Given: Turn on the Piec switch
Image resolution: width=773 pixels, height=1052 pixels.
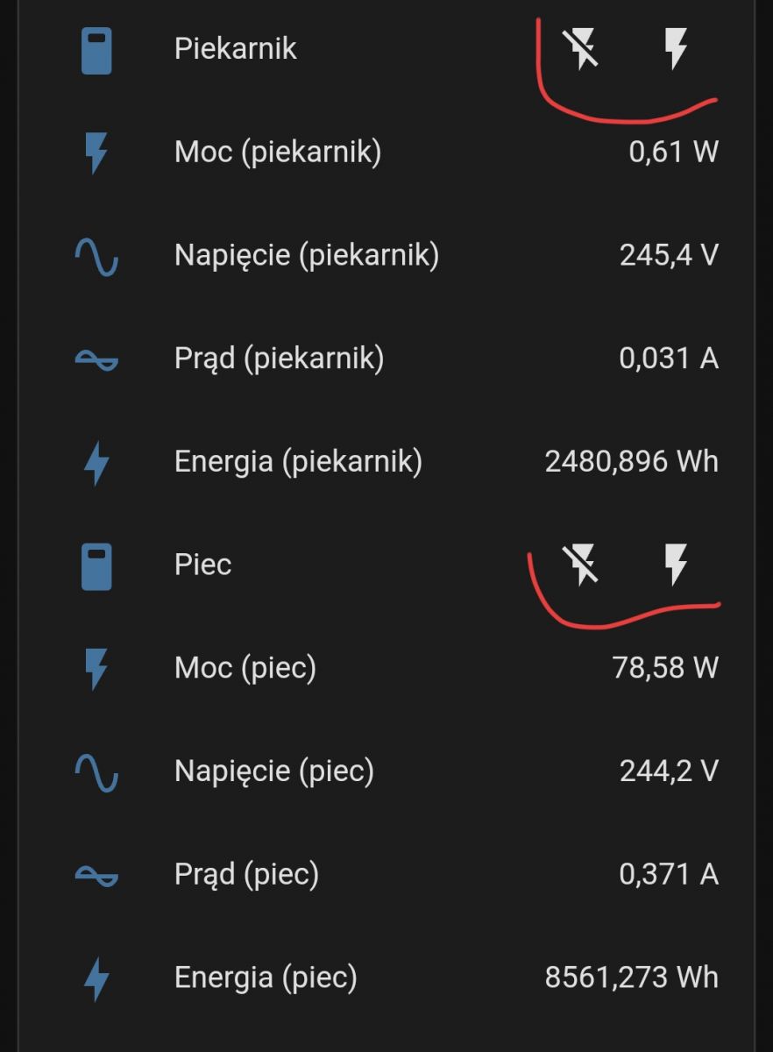Looking at the screenshot, I should [x=675, y=564].
